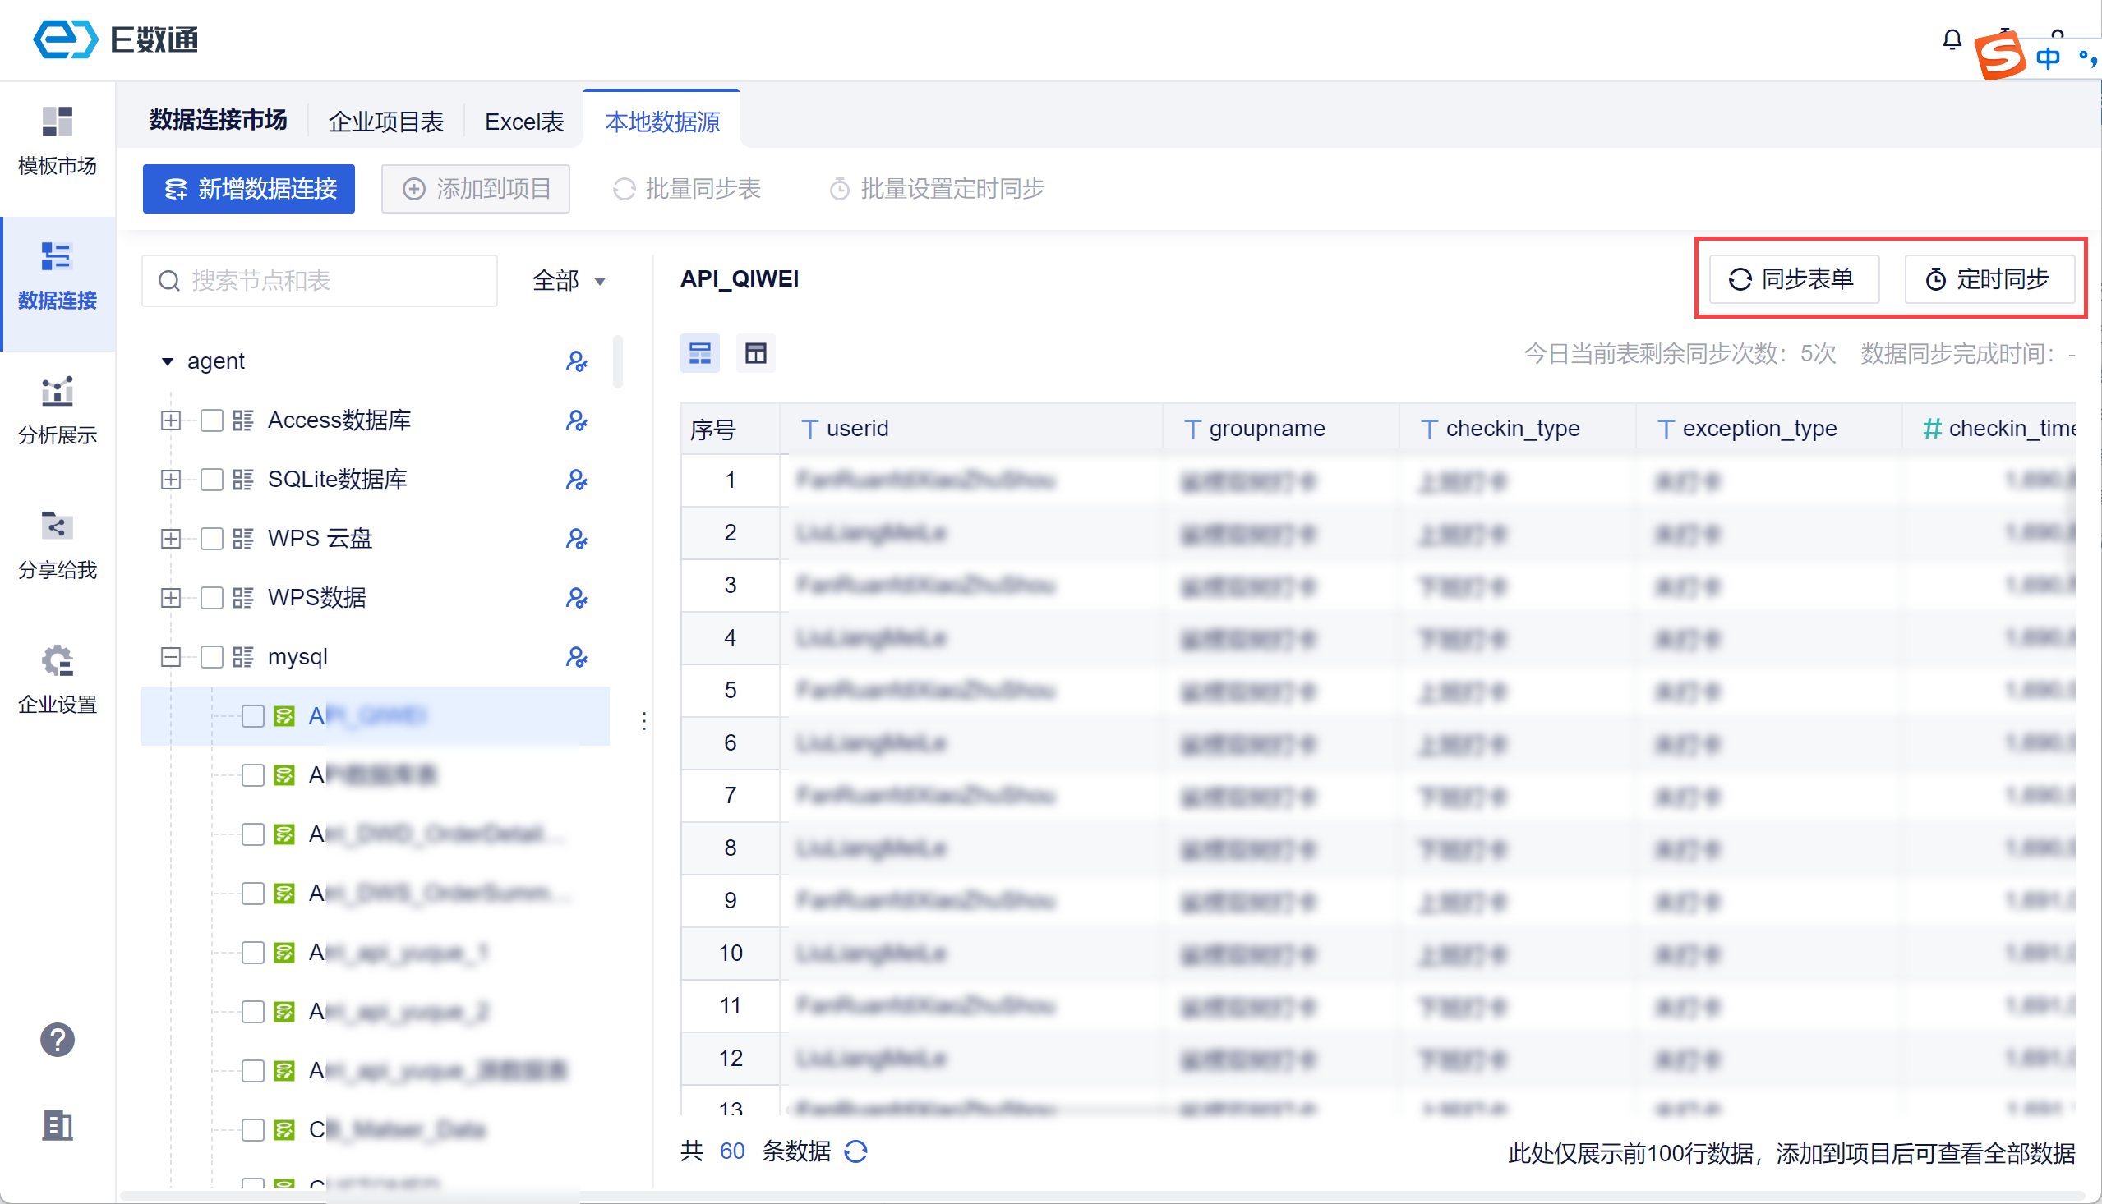Click the 新增数据连接 button

point(248,189)
